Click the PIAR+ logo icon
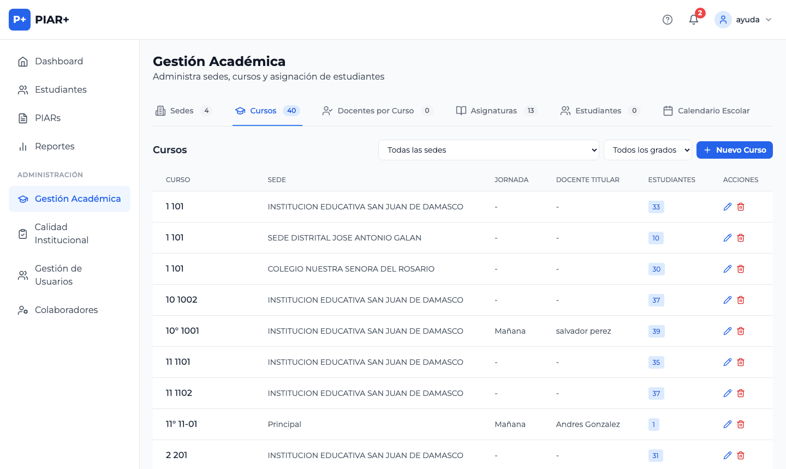This screenshot has height=469, width=786. pos(20,20)
